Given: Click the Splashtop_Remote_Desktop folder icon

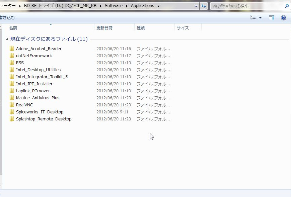Looking at the screenshot, I should coord(12,119).
